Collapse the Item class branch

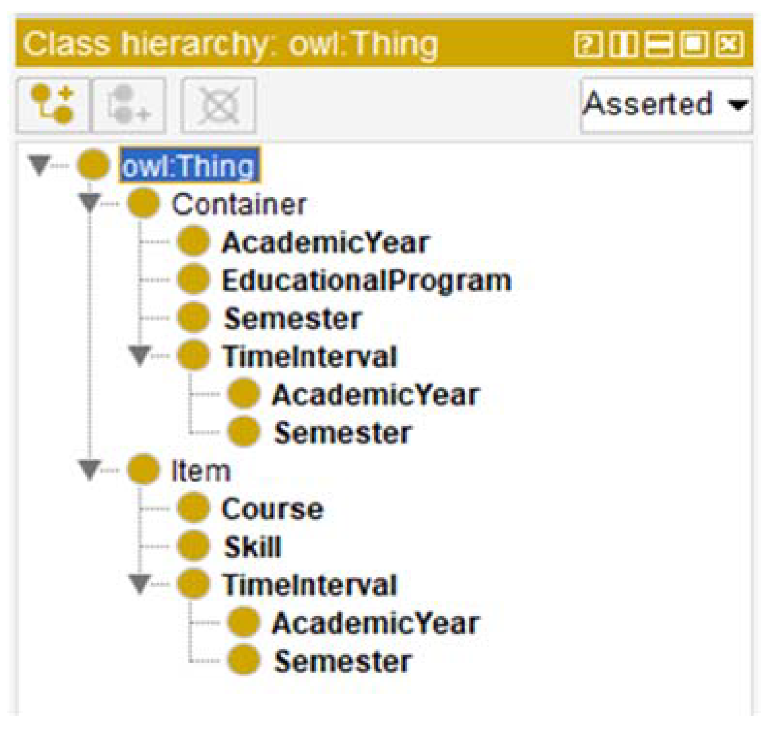click(x=90, y=469)
